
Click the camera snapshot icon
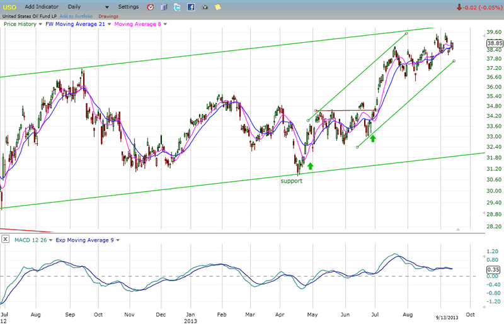click(204, 7)
